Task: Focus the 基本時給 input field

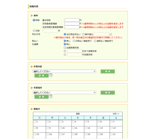Action: [72, 20]
